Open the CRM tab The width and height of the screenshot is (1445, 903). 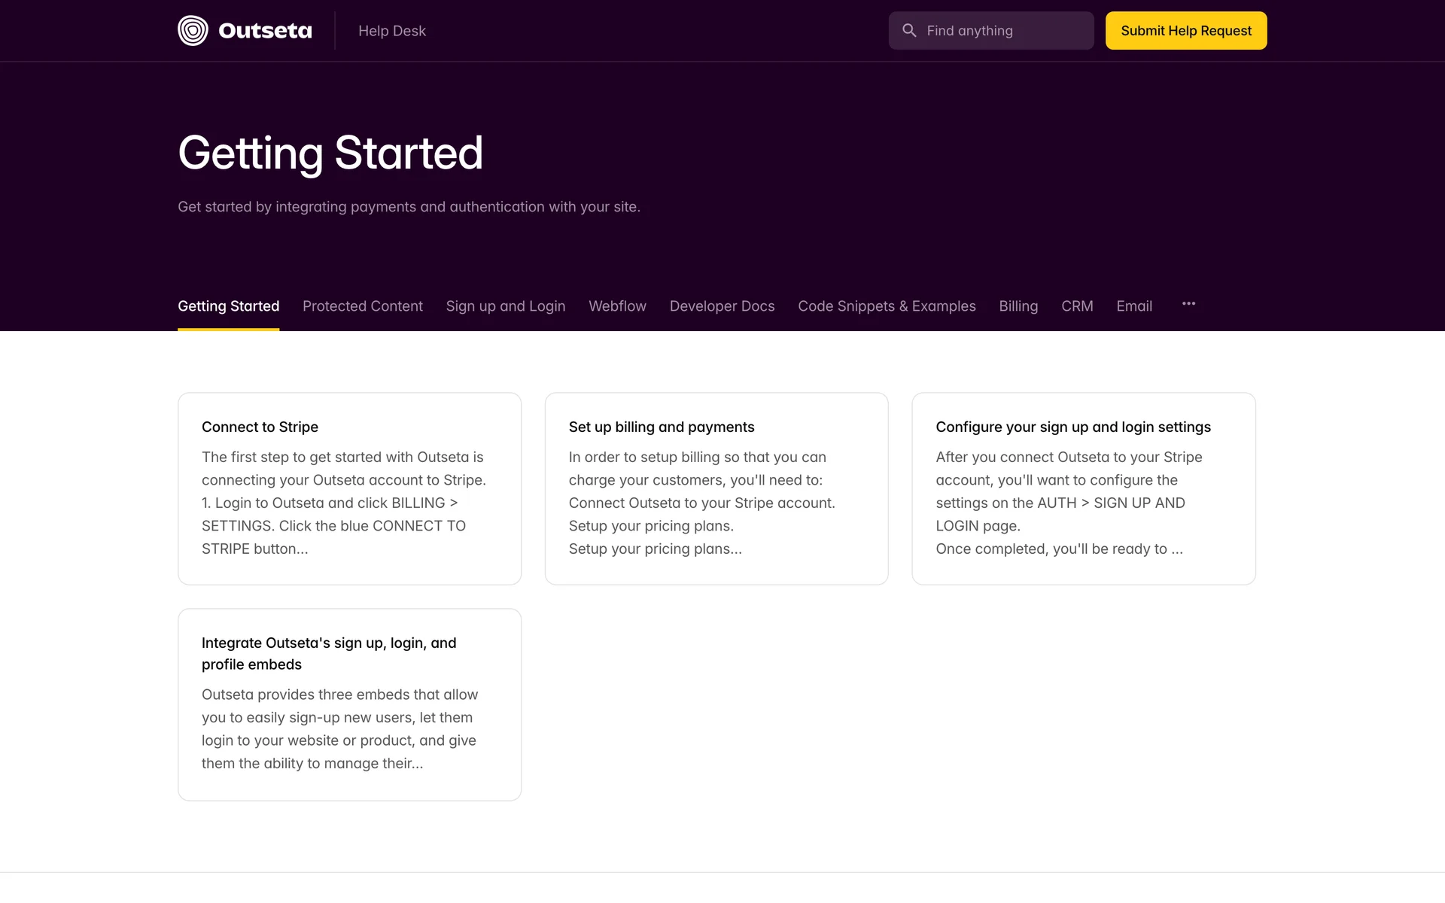click(x=1077, y=306)
